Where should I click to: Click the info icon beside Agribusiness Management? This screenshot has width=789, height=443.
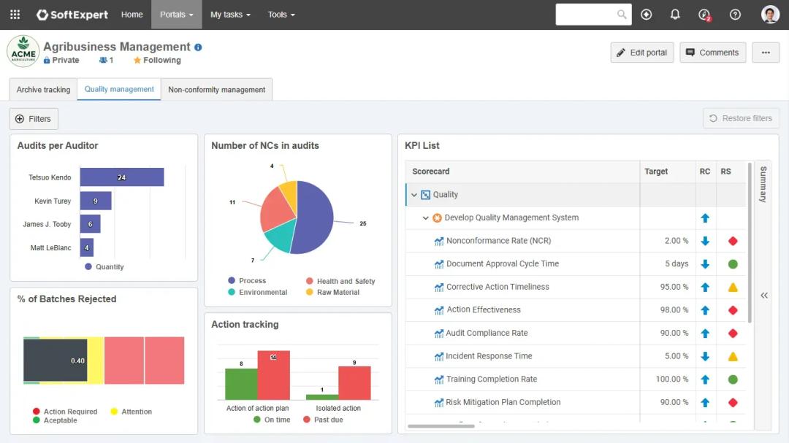[198, 47]
